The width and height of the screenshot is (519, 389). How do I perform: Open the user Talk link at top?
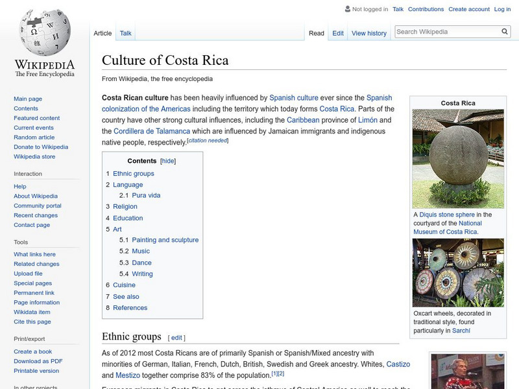(398, 9)
